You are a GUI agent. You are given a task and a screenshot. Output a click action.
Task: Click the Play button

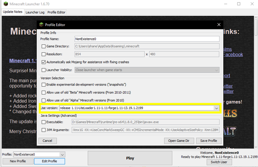[130, 158]
